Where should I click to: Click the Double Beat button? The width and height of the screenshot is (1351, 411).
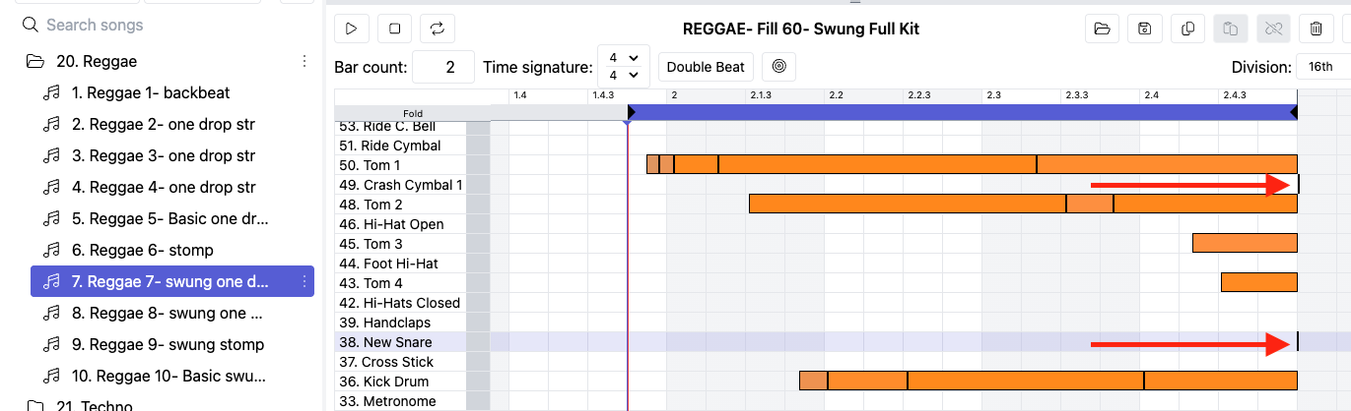click(x=706, y=67)
